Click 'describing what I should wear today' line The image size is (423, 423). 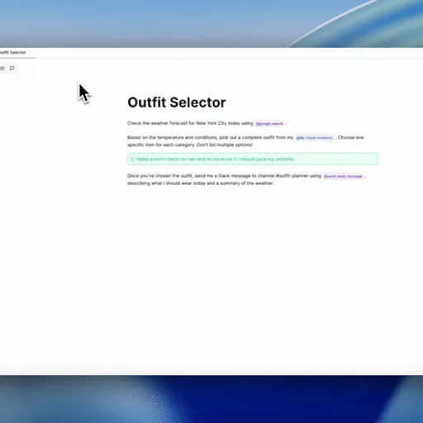coord(201,183)
